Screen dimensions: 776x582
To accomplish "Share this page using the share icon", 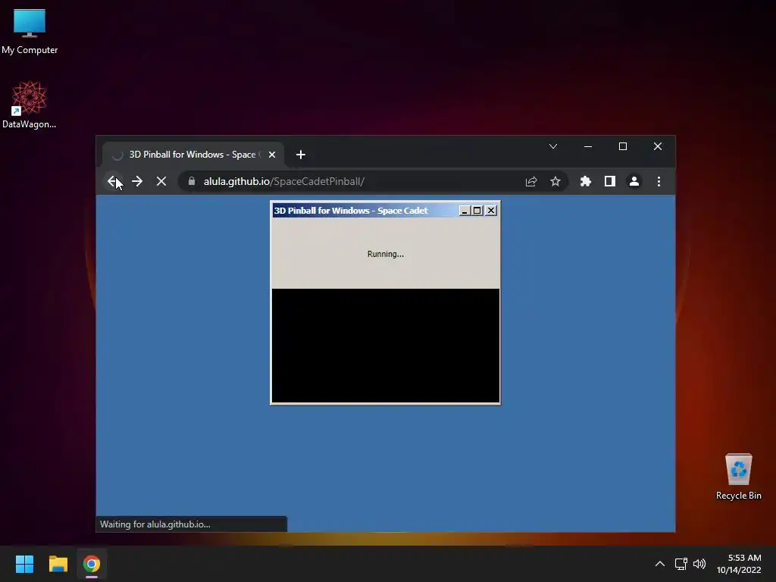I will [x=531, y=182].
